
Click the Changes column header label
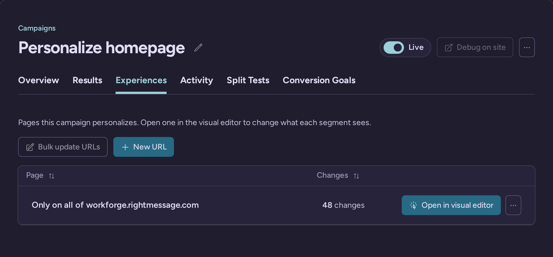[x=332, y=175]
